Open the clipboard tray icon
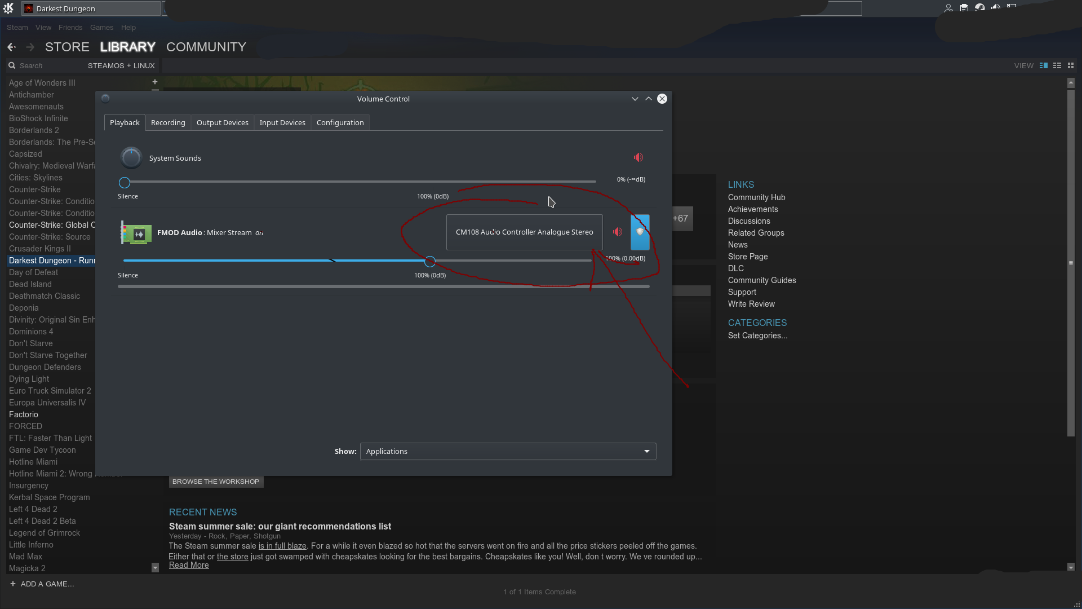This screenshot has width=1082, height=609. click(964, 8)
